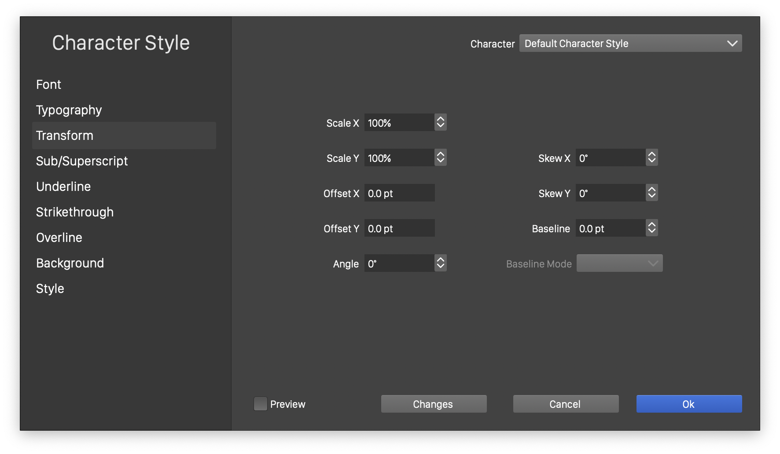This screenshot has height=454, width=780.
Task: Confirm with the Ok button
Action: tap(689, 404)
